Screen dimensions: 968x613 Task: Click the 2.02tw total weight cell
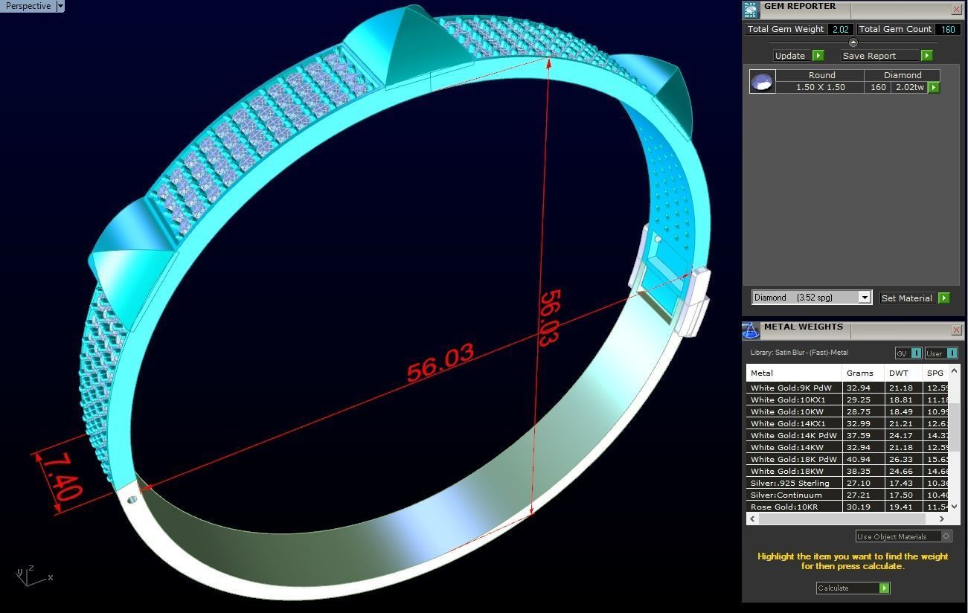coord(909,87)
